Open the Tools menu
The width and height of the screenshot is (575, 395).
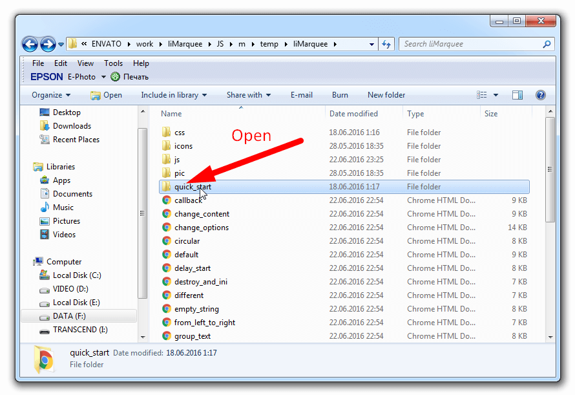click(113, 63)
